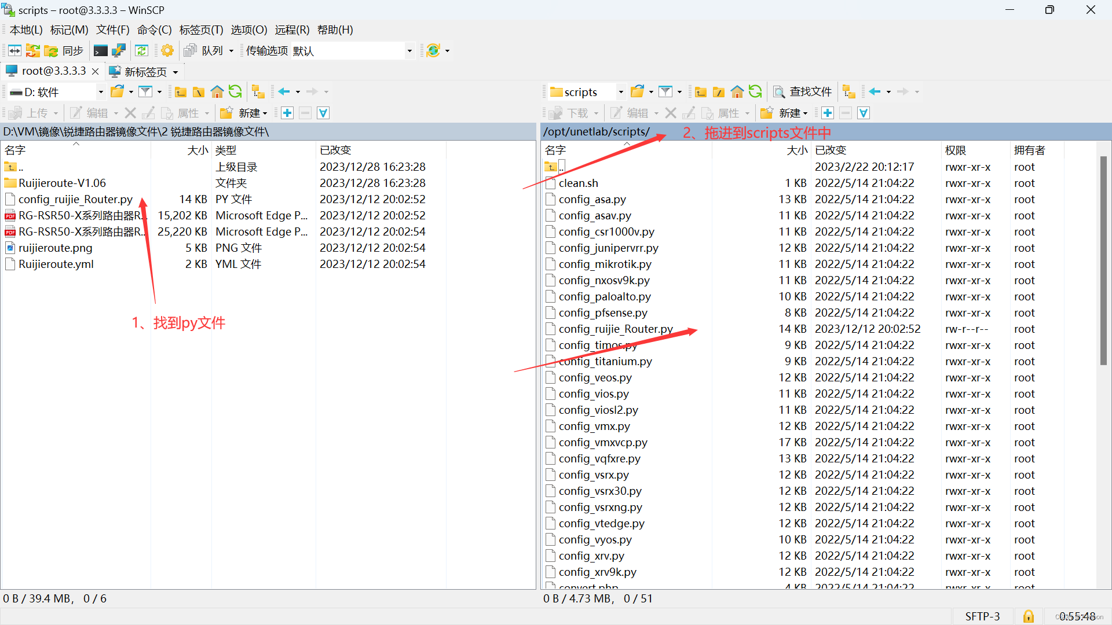Screen dimensions: 1112x625
Task: Sort remote panel by 拥有者 column
Action: (x=1037, y=150)
